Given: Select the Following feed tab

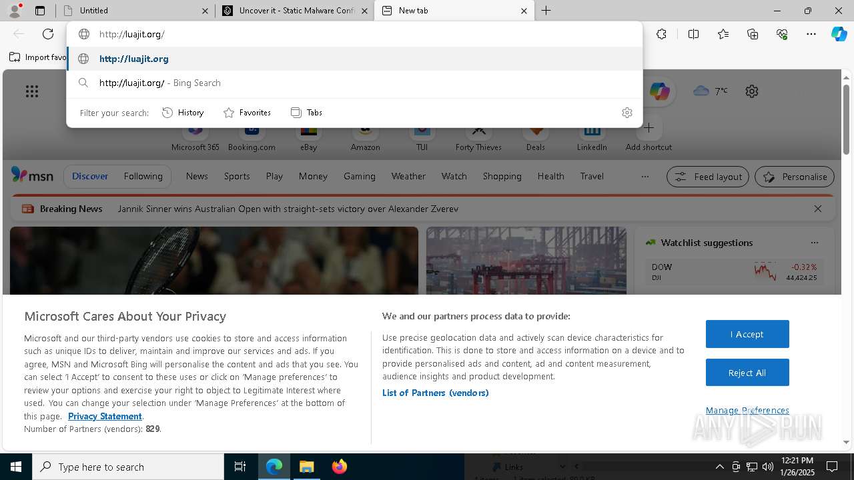Looking at the screenshot, I should tap(143, 177).
